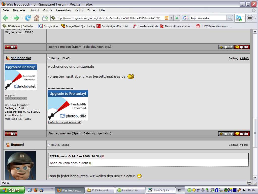Open the Windows Start menu
The width and height of the screenshot is (258, 194).
tap(12, 190)
